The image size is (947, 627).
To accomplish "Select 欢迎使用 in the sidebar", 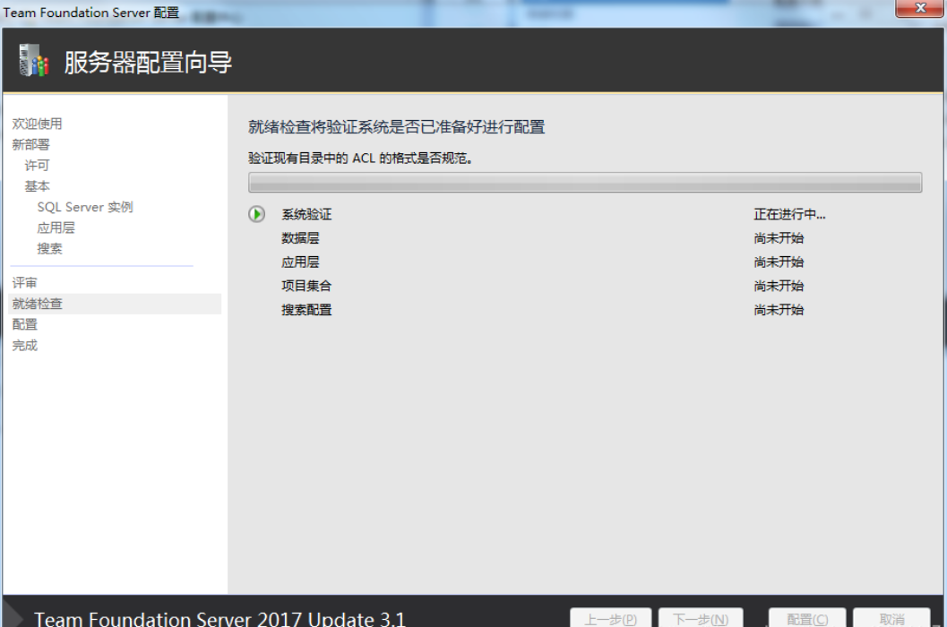I will point(37,124).
